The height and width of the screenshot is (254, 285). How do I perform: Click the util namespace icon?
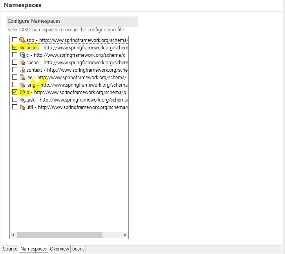click(x=22, y=107)
